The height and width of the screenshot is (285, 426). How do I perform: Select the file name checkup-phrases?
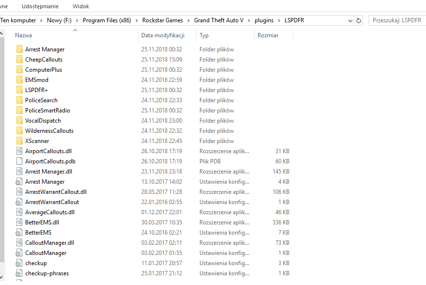(47, 273)
